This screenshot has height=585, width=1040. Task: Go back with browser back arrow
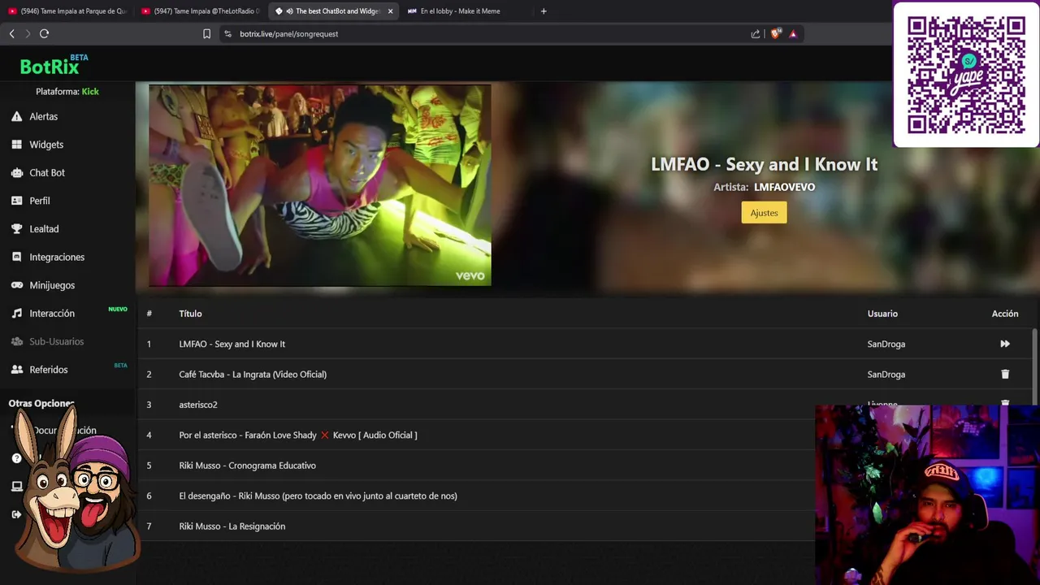click(11, 33)
